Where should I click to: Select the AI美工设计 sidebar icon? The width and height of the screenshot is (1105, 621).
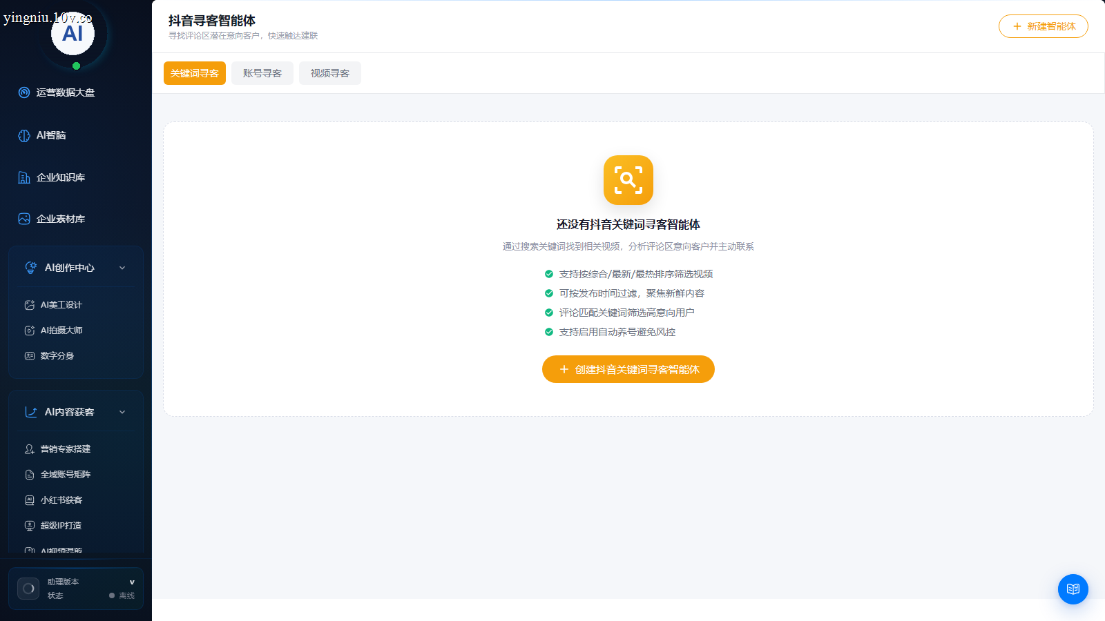(30, 305)
